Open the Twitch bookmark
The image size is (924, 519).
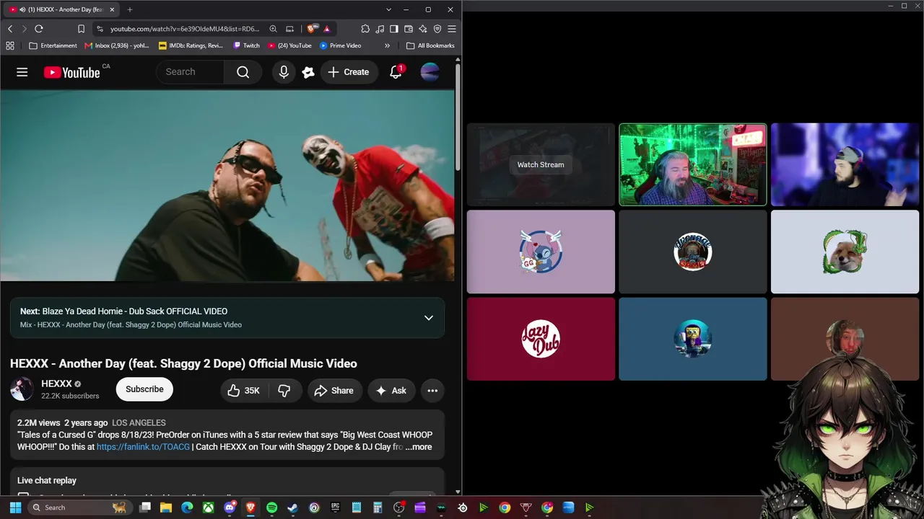246,45
